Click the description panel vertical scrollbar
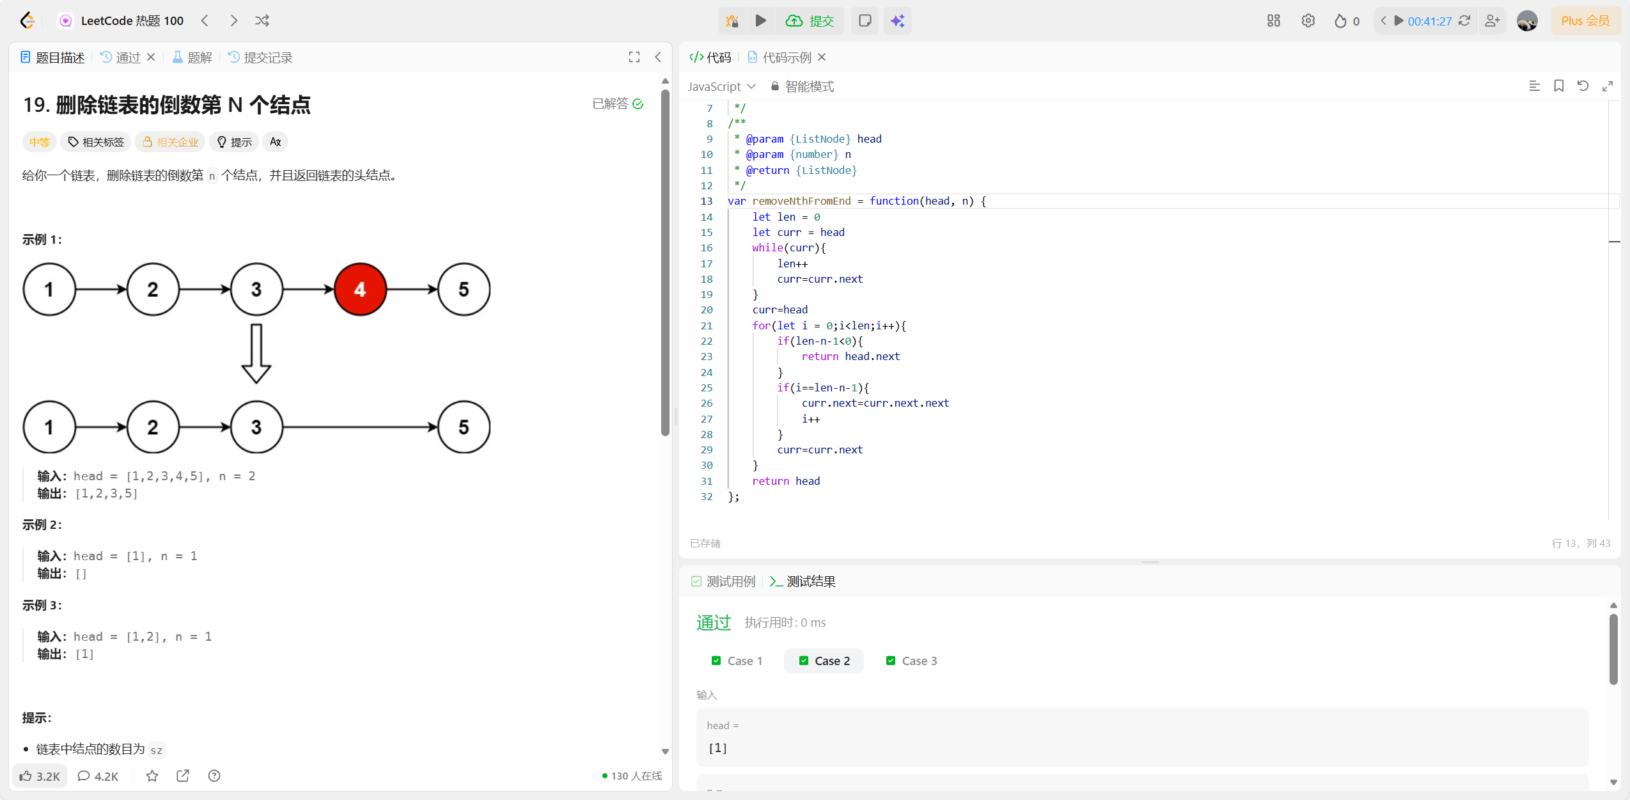The width and height of the screenshot is (1630, 800). pyautogui.click(x=665, y=262)
